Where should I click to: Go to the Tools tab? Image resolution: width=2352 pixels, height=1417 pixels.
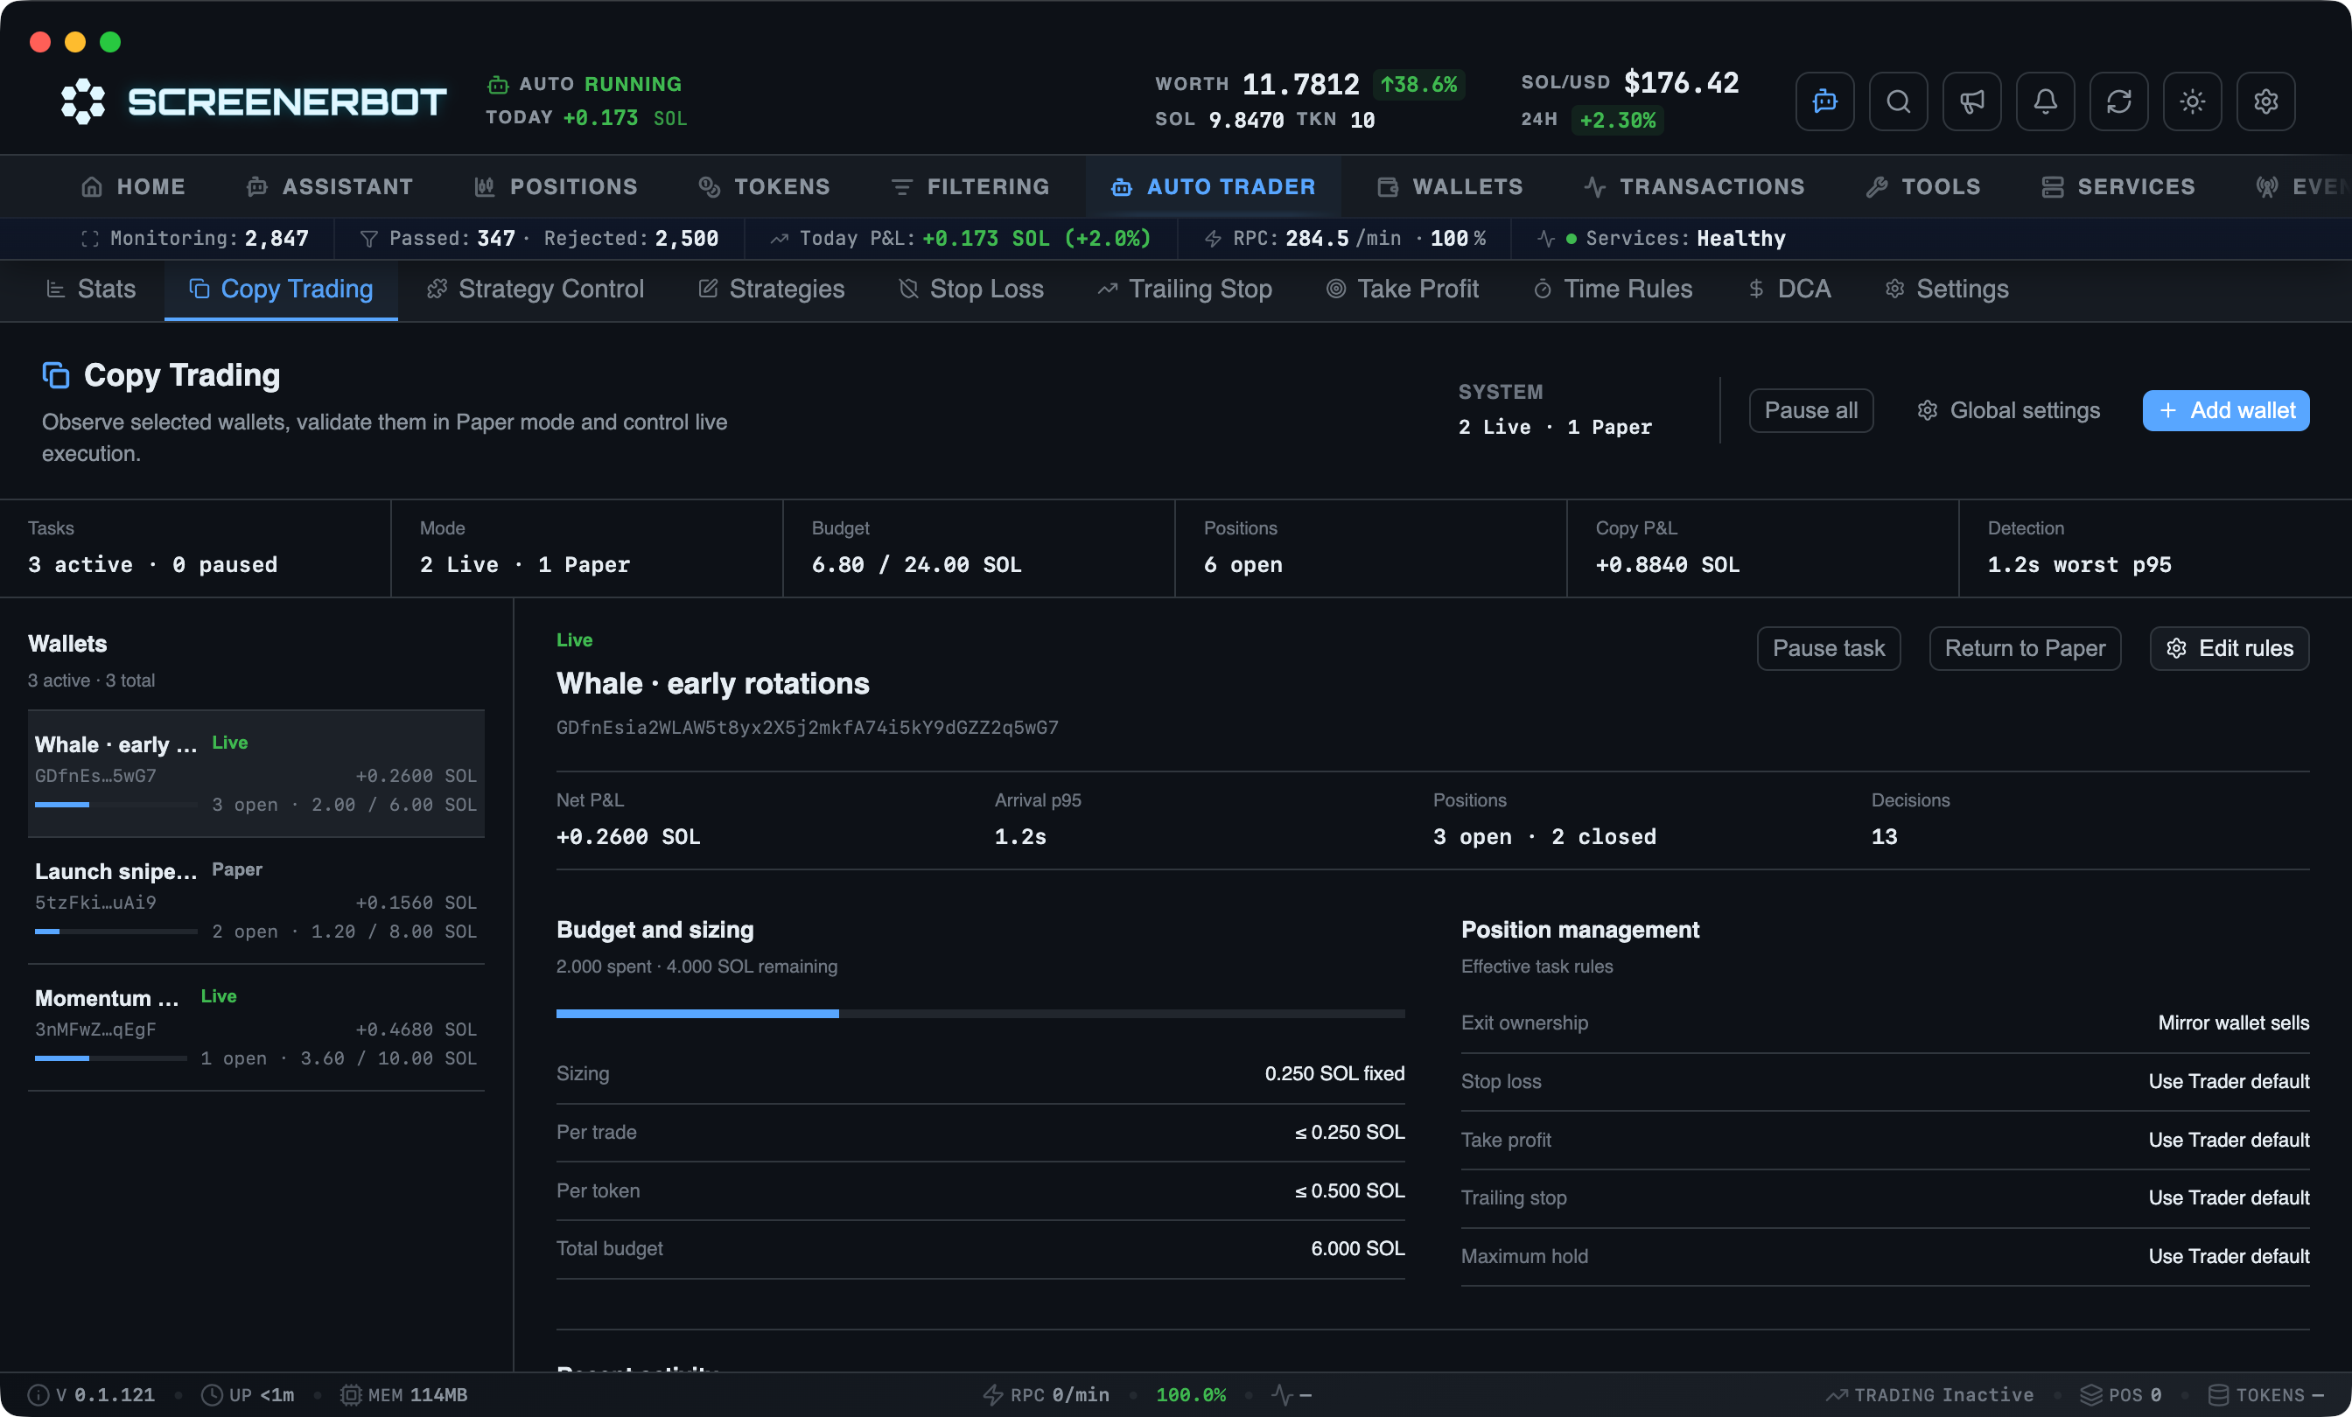(x=1923, y=186)
